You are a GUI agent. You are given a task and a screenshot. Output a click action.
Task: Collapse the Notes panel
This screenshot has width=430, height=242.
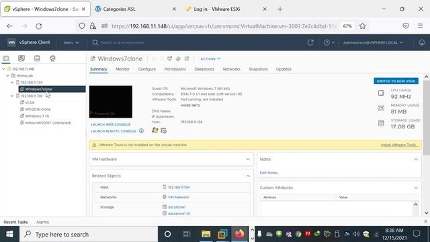tap(416, 159)
